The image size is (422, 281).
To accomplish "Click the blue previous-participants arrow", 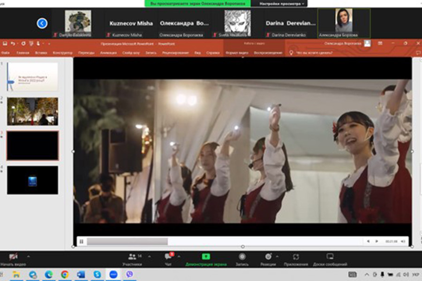I will (x=42, y=23).
